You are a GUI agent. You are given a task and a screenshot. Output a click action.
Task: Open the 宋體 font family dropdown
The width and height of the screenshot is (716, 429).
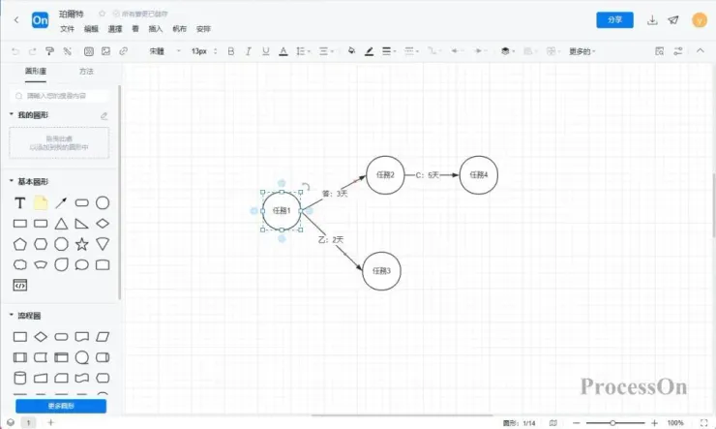point(164,51)
